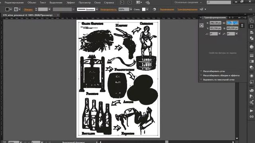Viewport: 255px width, 143px height.
Task: Click the stroke weight stepper arrows
Action: pyautogui.click(x=36, y=10)
